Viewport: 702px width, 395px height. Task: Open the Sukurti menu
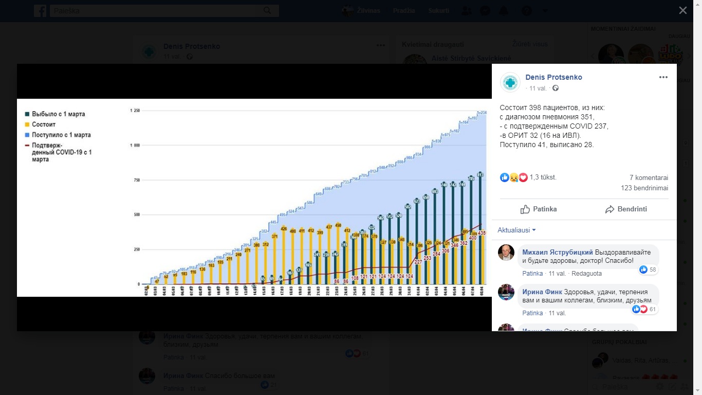[x=439, y=11]
